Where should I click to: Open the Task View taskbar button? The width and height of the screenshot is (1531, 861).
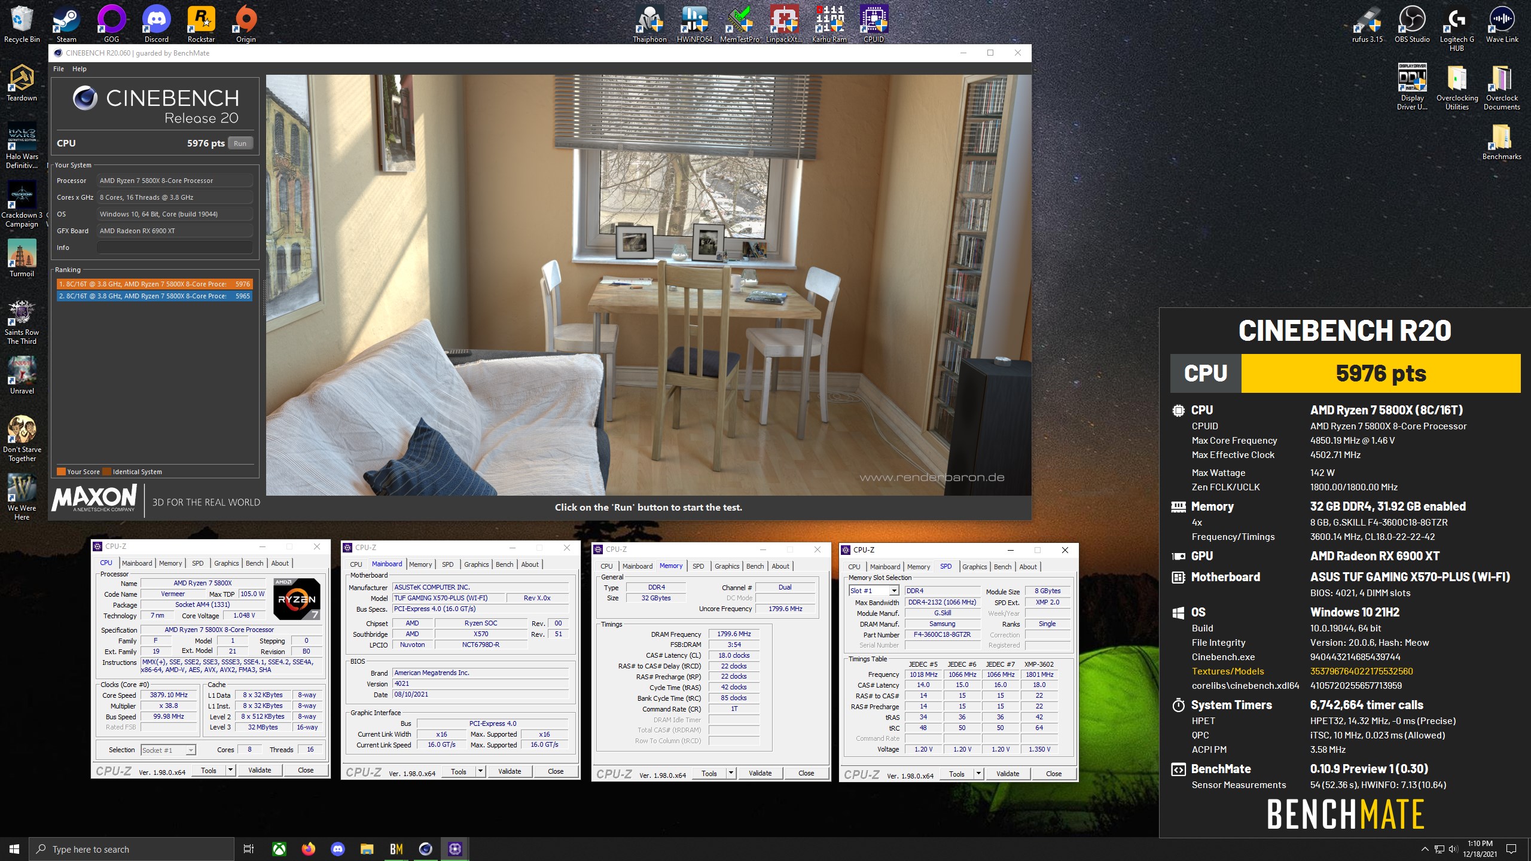pos(249,848)
